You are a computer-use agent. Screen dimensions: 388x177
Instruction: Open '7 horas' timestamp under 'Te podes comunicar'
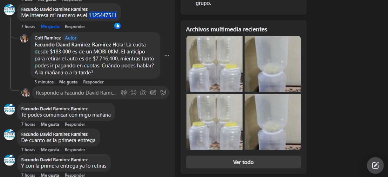tap(28, 124)
